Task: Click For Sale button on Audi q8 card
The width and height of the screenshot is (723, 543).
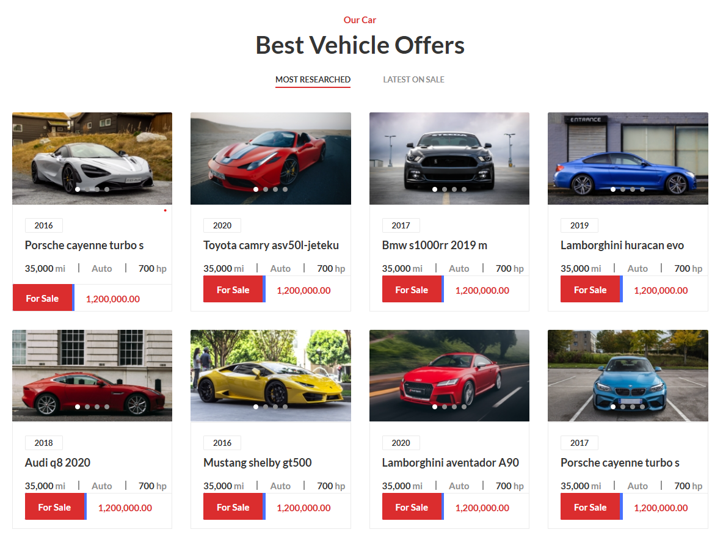Action: tap(56, 506)
